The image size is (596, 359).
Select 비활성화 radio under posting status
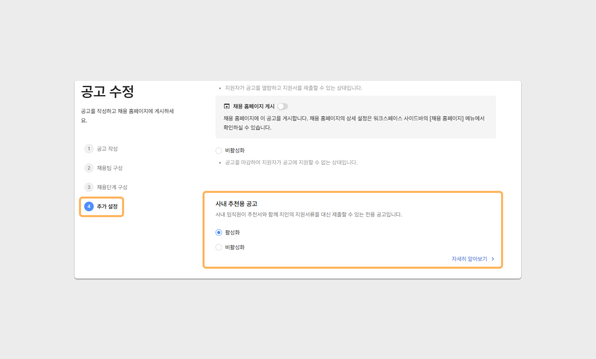(219, 151)
